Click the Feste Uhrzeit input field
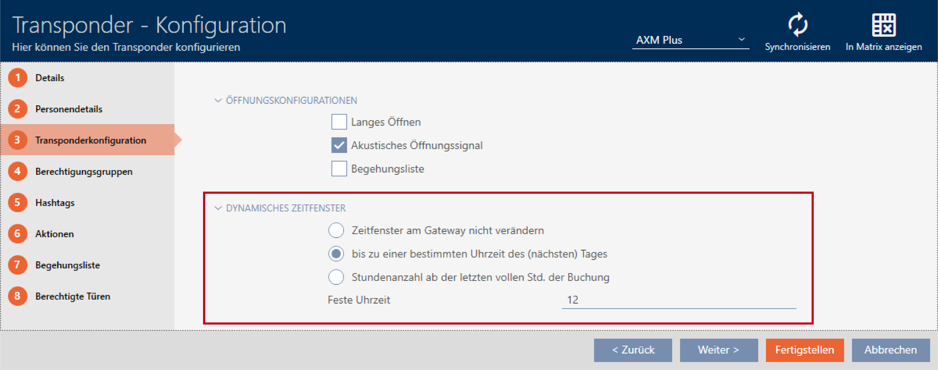Screen dimensions: 938x370 coord(679,300)
